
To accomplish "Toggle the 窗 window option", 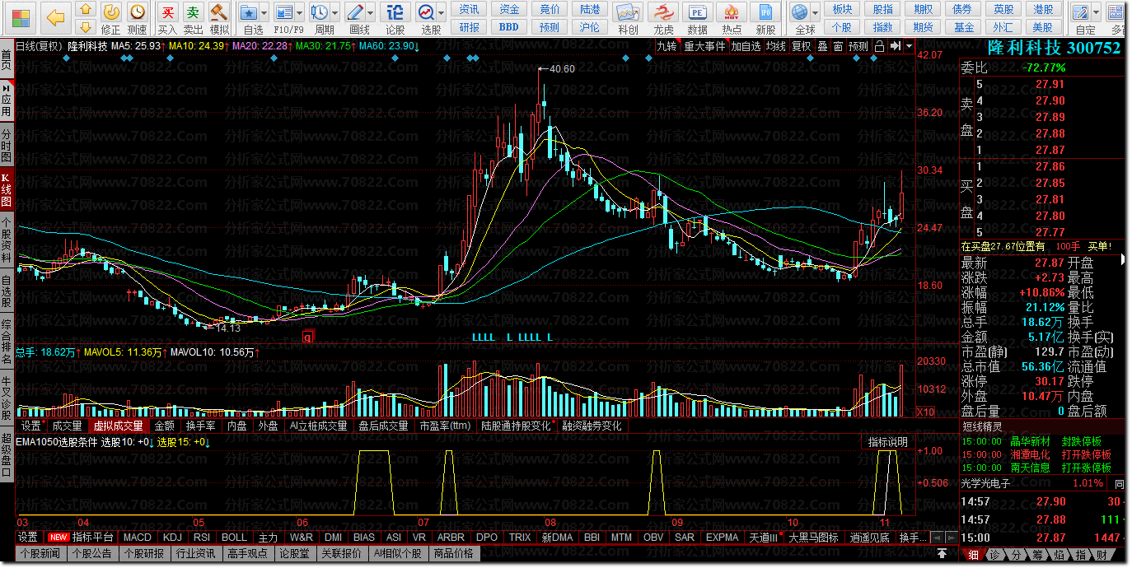I will [837, 46].
